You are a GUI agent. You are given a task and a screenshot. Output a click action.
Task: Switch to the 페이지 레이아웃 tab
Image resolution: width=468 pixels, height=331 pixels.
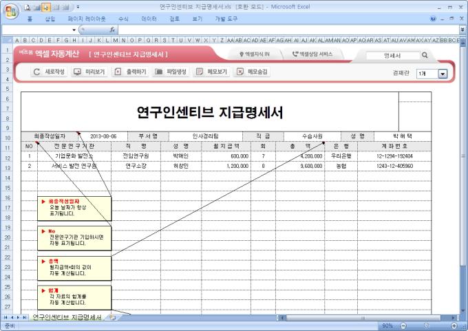[87, 19]
